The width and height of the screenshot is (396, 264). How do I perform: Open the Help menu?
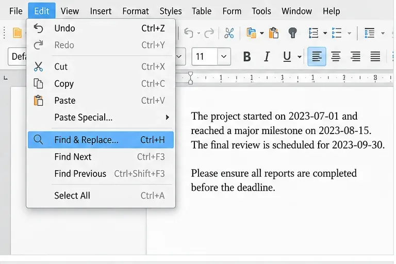[331, 11]
